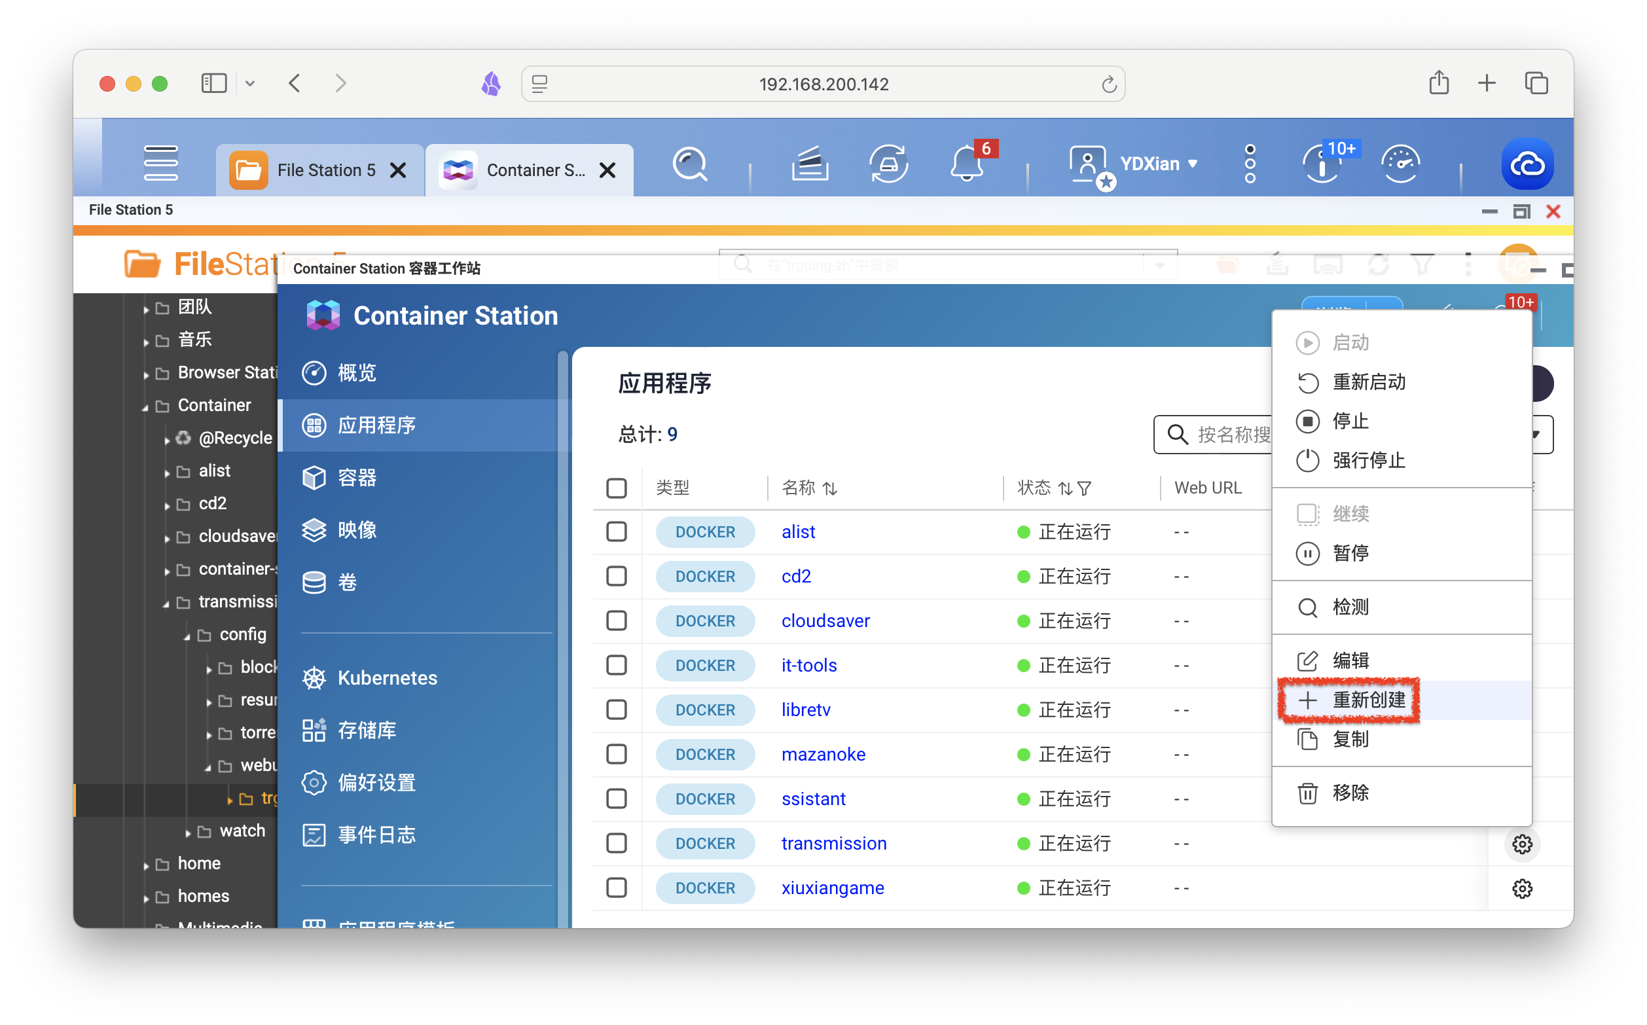Open Event Logs (事件日志) in sidebar
The height and width of the screenshot is (1025, 1647).
tap(425, 835)
